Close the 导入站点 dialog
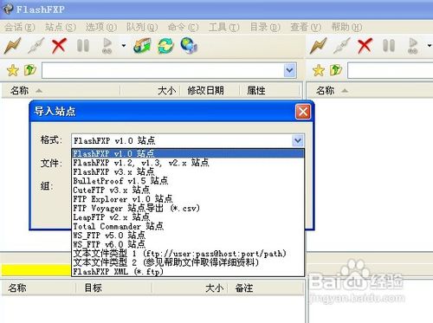The height and width of the screenshot is (323, 433). [x=303, y=112]
